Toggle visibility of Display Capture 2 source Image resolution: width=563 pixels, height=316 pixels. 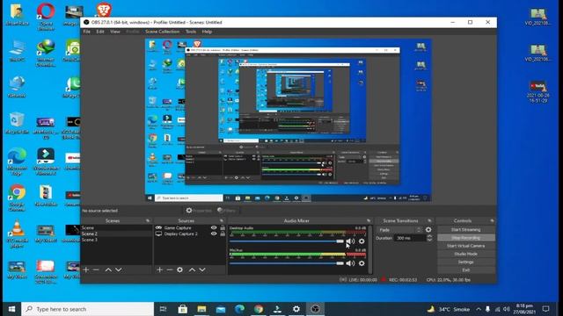214,233
